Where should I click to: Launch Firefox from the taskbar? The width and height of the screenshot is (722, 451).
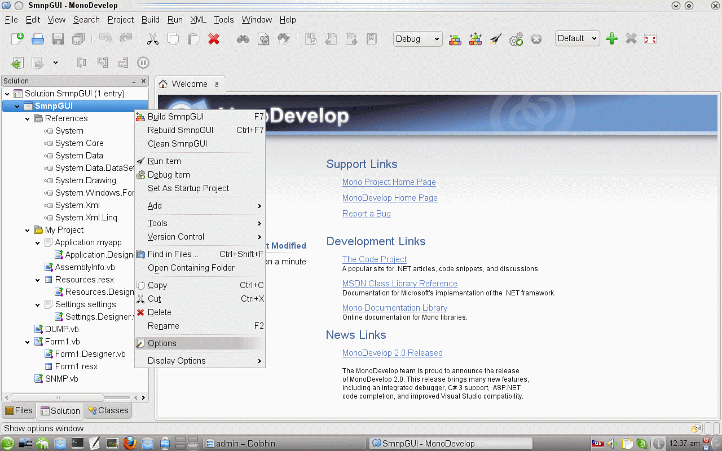[x=129, y=443]
